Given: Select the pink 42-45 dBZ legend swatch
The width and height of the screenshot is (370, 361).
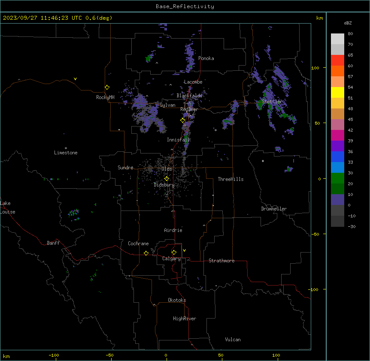Looking at the screenshot, I should point(337,125).
